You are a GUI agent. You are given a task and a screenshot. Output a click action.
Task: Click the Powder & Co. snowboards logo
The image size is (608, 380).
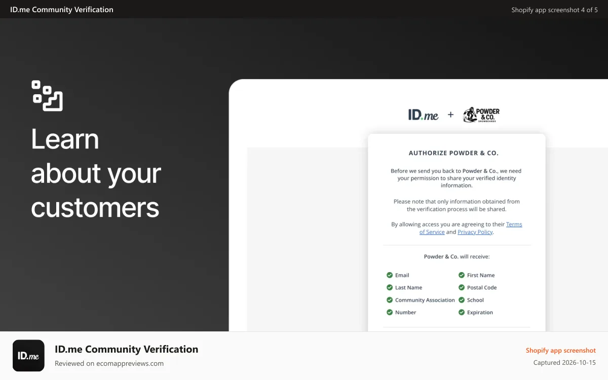click(481, 115)
